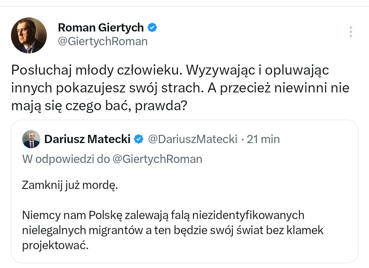369x268 pixels.
Task: Open the @DariuszMatecki handle
Action: click(192, 139)
